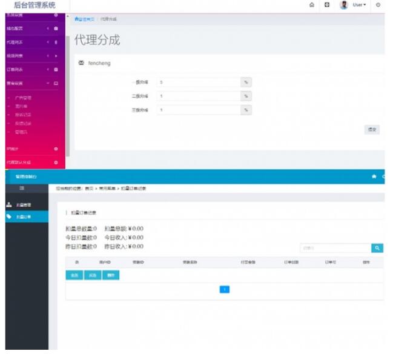The image size is (393, 354).
Task: Toggle the hamburger menu in dark sidebar
Action: click(22, 189)
